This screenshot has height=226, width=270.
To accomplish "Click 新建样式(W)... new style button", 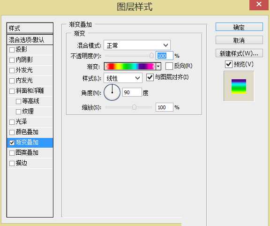I will pyautogui.click(x=239, y=53).
